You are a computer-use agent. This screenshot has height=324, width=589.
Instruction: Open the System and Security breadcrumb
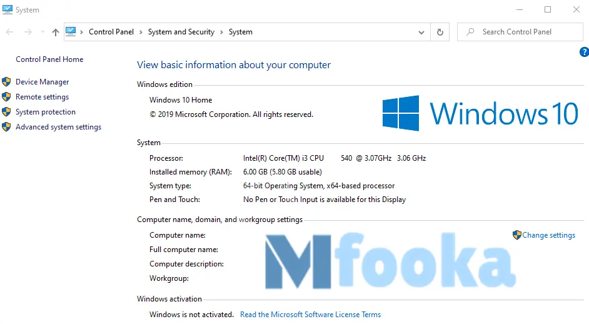pyautogui.click(x=181, y=32)
